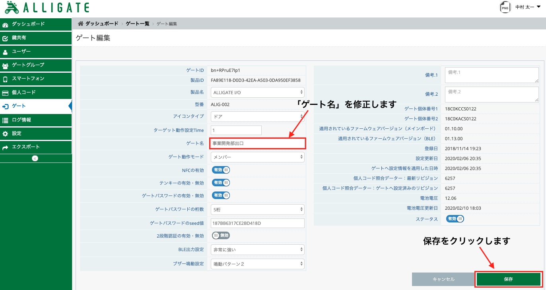Click the mainboard firmware version 01.10.00
The width and height of the screenshot is (546, 290).
tap(454, 129)
